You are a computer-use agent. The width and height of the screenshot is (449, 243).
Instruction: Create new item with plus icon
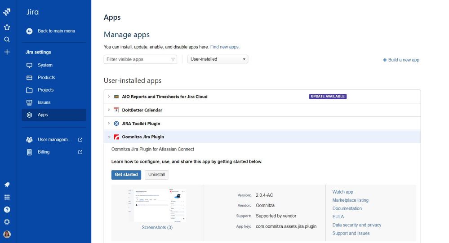pos(7,52)
